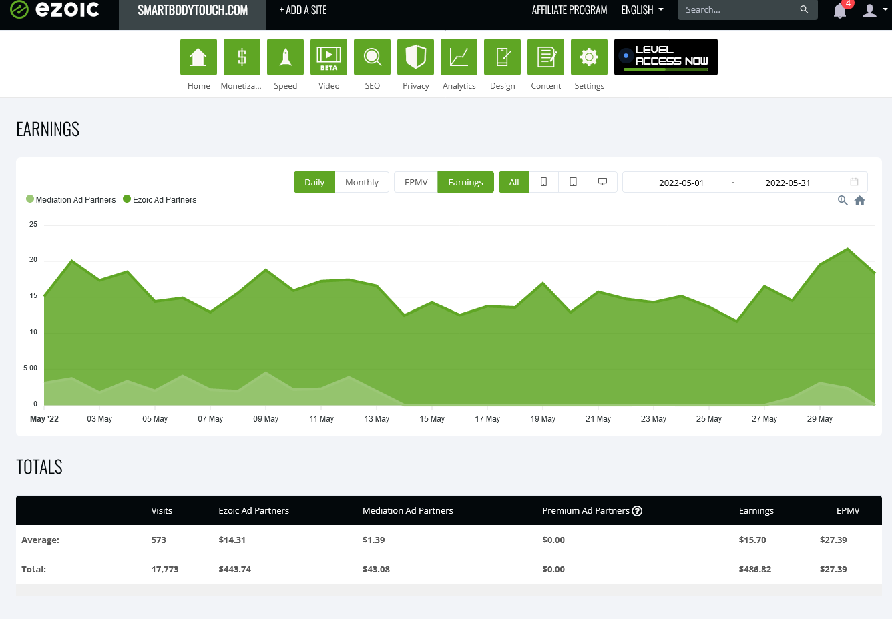
Task: Filter by desktop monitor icon
Action: [x=602, y=182]
